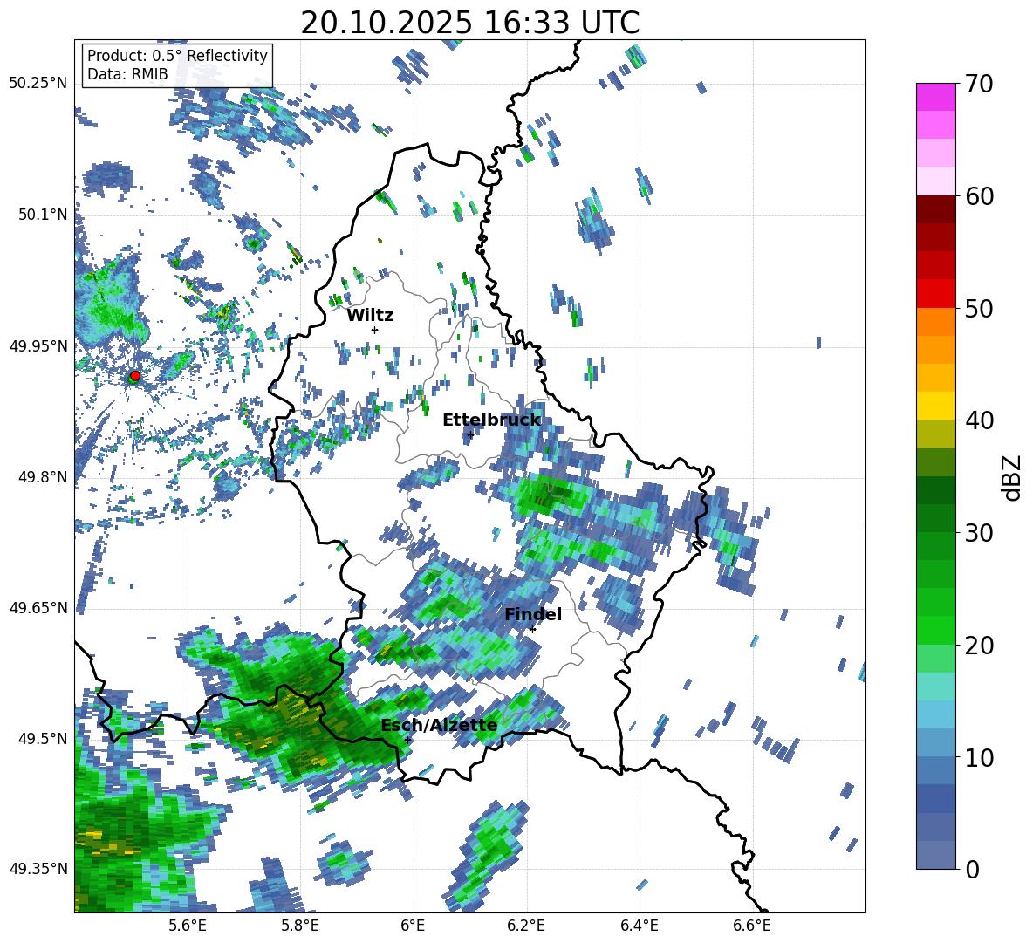The width and height of the screenshot is (1033, 943).
Task: Click the yellow colorbar segment at 40
Action: pos(935,406)
